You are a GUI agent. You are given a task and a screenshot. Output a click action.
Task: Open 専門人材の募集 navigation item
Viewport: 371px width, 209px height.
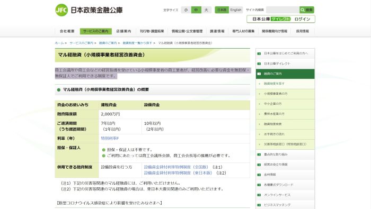tap(243, 31)
